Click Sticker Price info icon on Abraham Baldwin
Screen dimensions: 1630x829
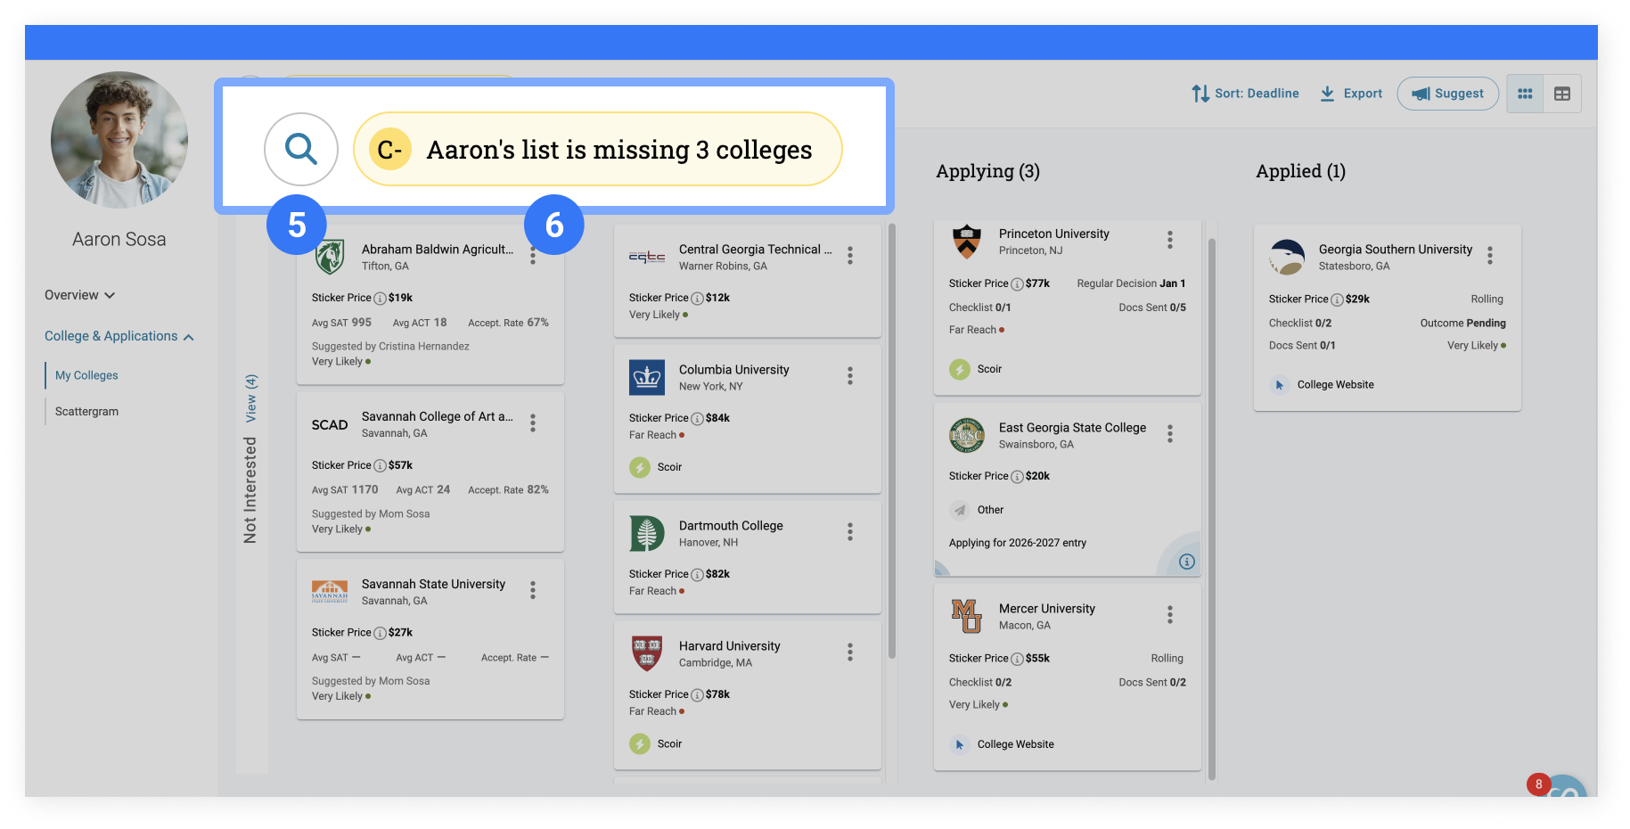pos(380,299)
